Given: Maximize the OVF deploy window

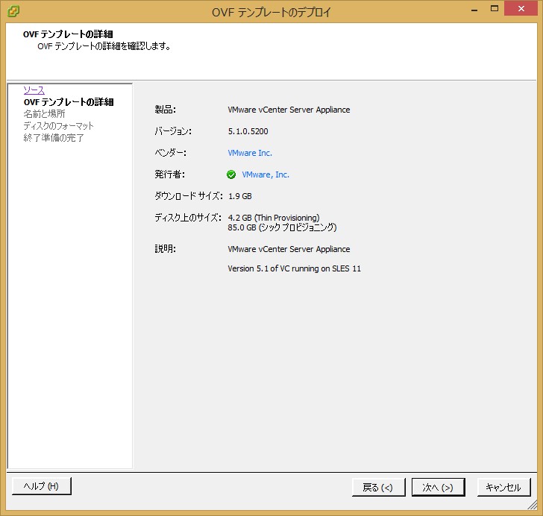Looking at the screenshot, I should pos(495,9).
